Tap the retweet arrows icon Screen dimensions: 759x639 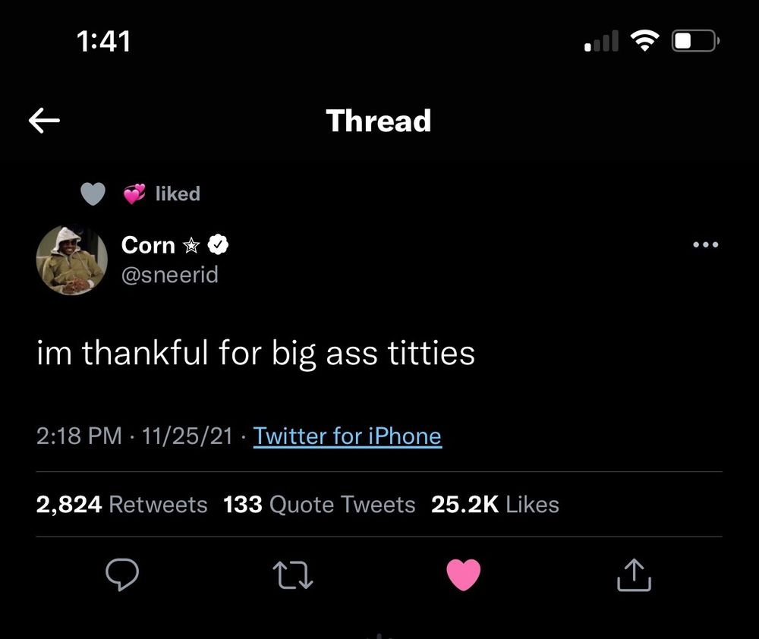[x=293, y=574]
